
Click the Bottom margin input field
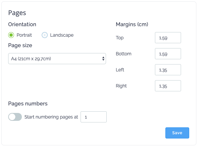click(x=168, y=54)
